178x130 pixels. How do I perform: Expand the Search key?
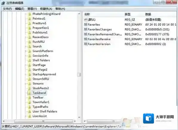click(26, 46)
